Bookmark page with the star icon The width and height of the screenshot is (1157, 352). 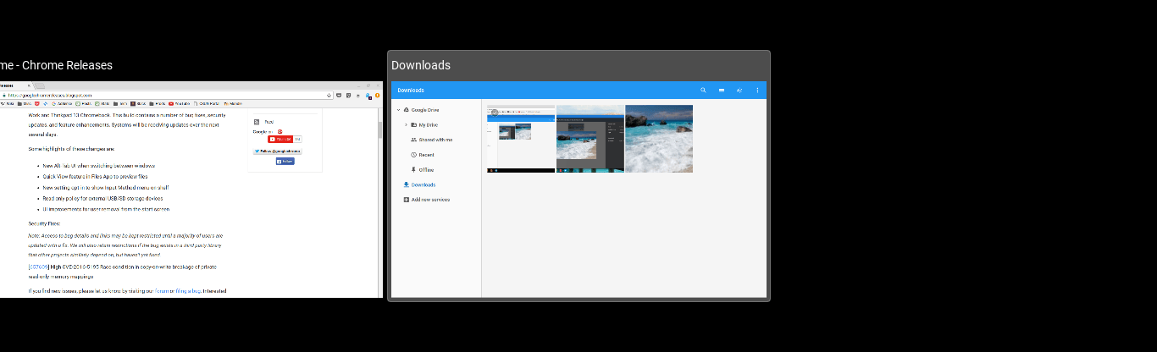[x=329, y=96]
